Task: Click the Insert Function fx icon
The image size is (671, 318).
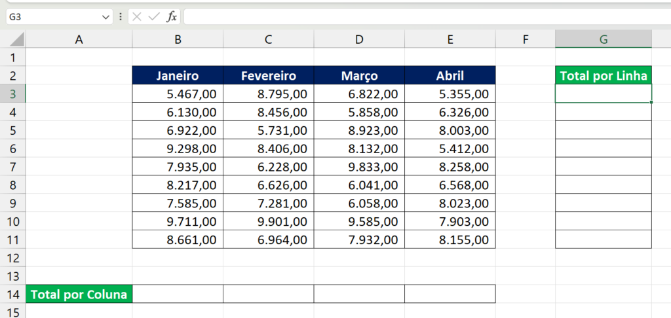Action: [x=172, y=17]
